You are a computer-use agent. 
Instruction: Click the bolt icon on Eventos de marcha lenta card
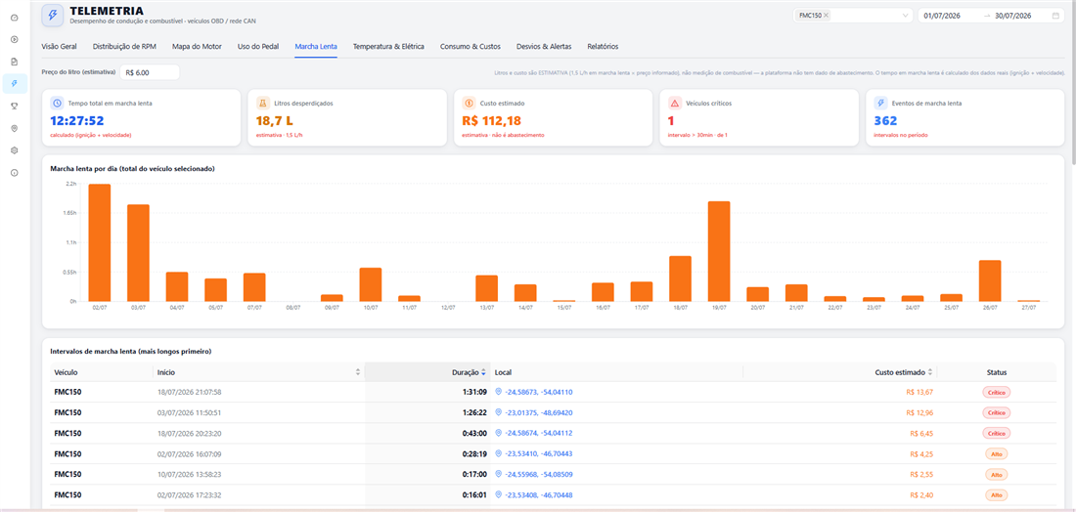(x=880, y=104)
